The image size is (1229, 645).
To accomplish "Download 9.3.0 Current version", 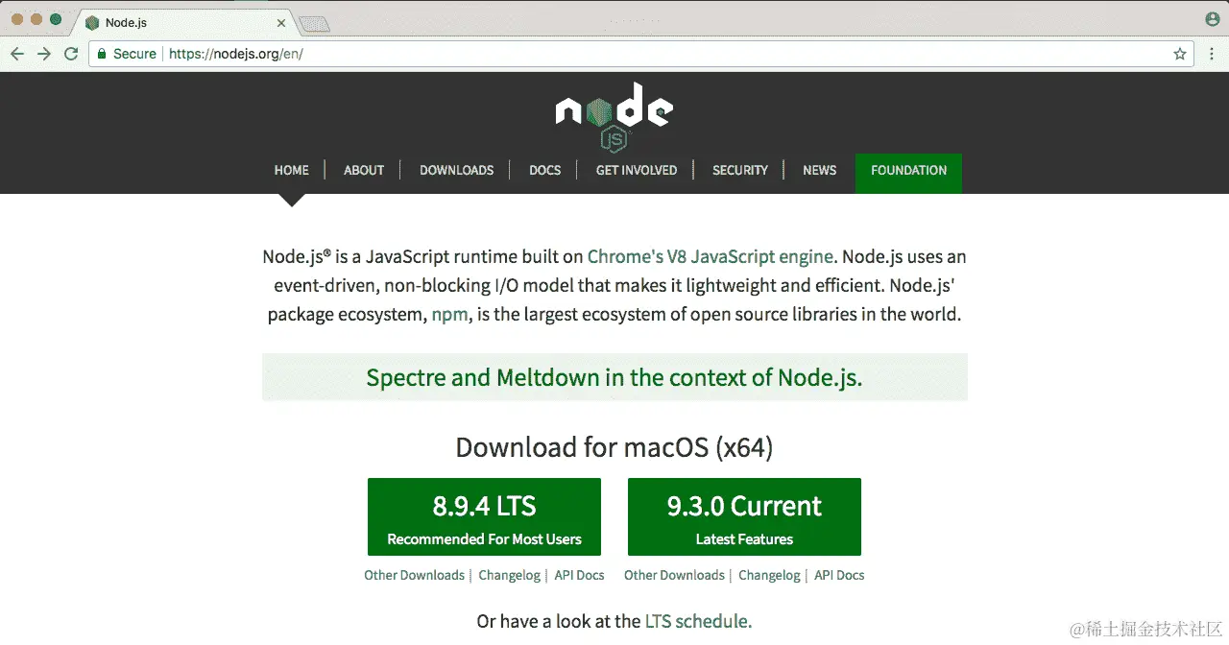I will [x=744, y=516].
